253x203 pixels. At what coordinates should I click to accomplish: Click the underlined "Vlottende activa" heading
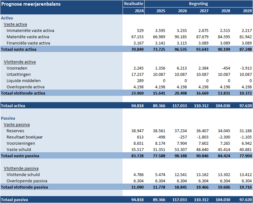[20, 62]
